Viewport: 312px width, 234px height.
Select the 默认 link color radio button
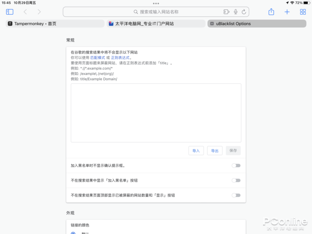[73, 233]
